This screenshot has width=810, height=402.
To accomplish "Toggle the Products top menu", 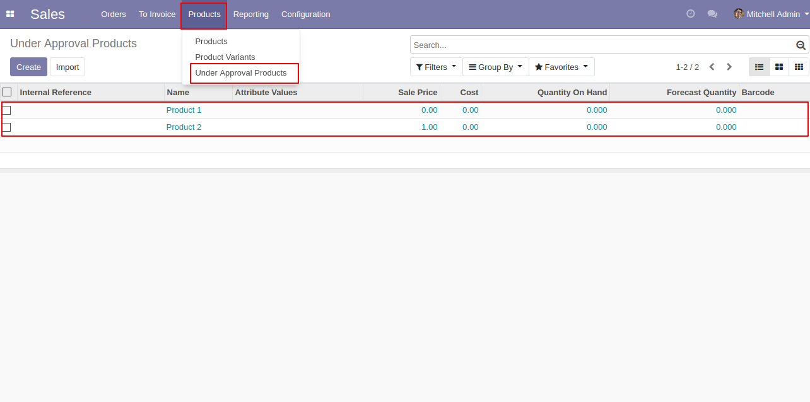I will [204, 14].
